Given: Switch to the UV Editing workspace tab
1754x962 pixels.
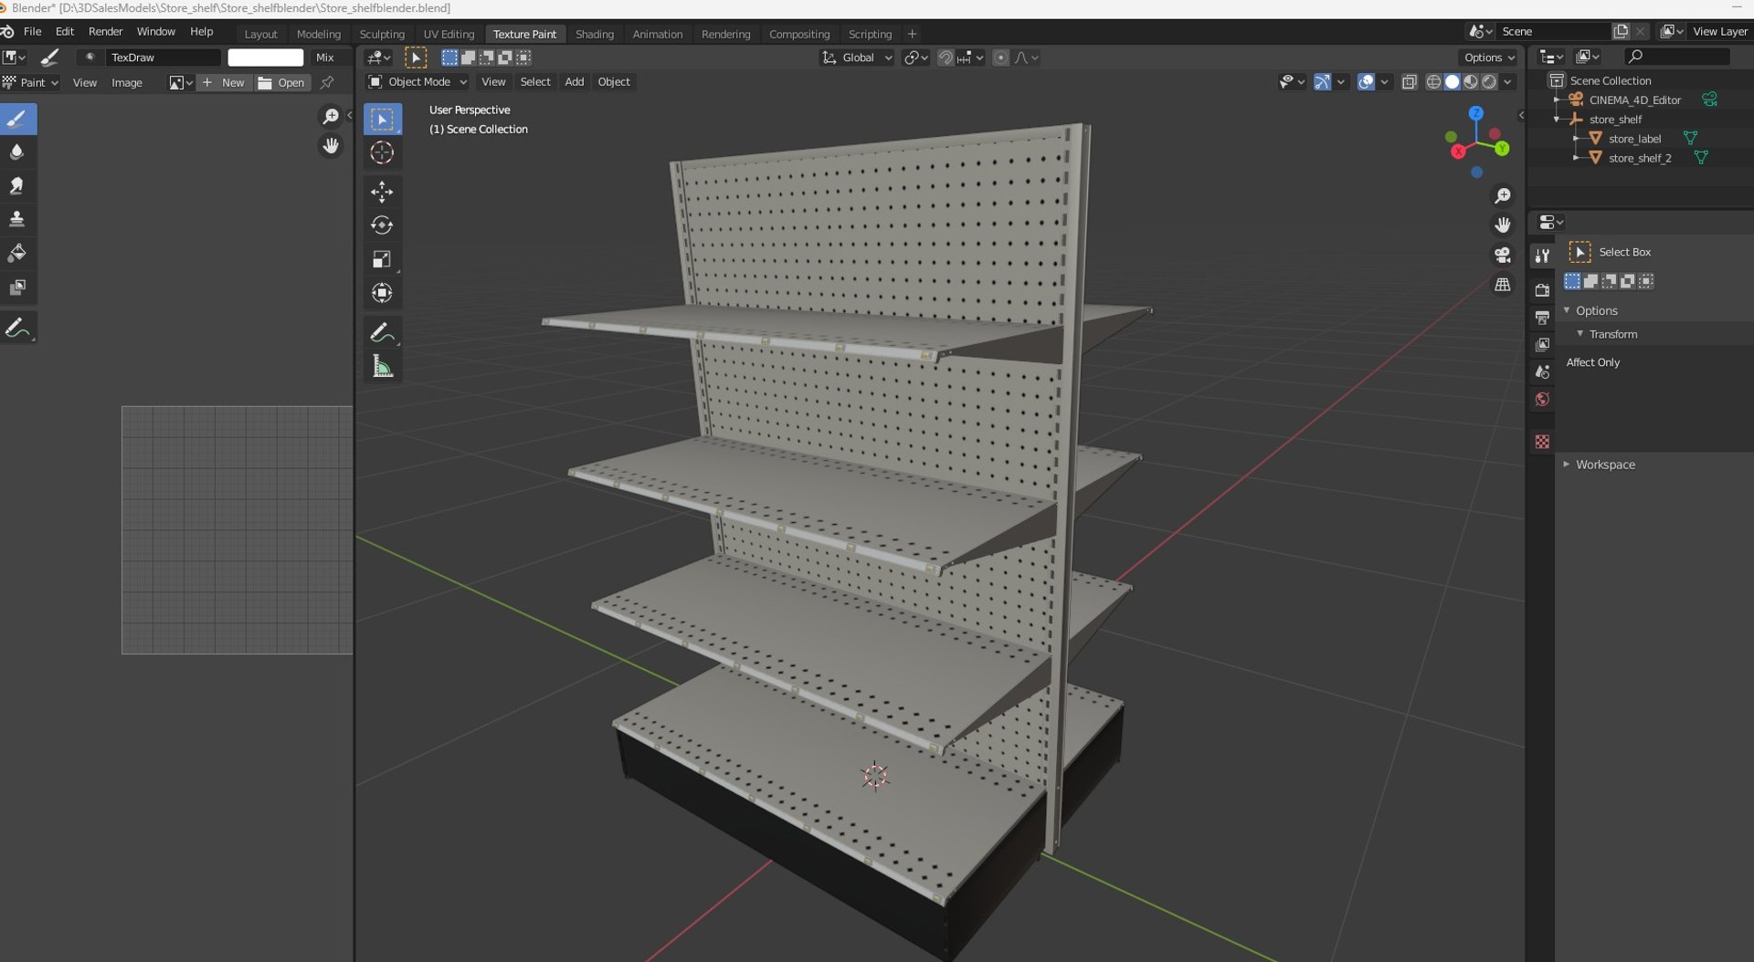Looking at the screenshot, I should point(449,34).
